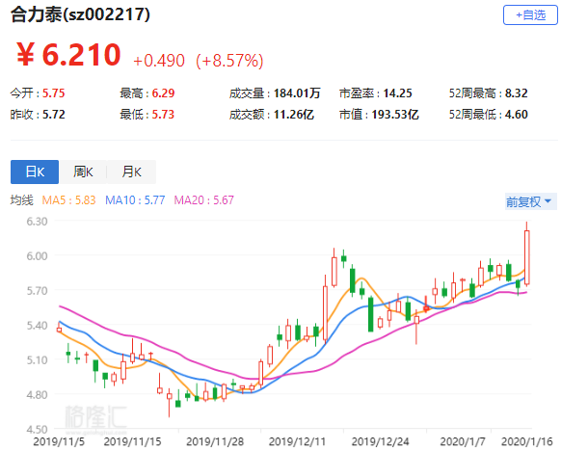Switch to the 周K weekly chart tab
Viewport: 561px width, 450px height.
point(83,172)
